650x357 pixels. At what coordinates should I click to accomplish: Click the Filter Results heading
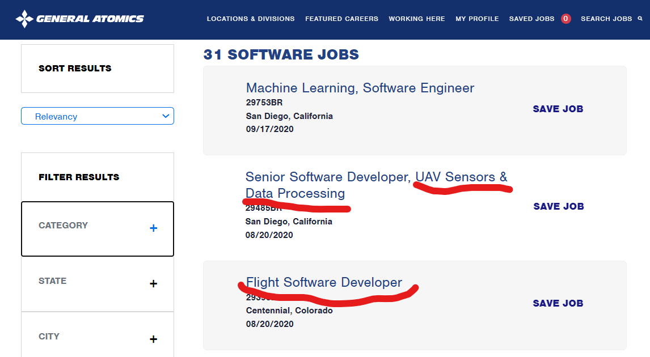79,177
